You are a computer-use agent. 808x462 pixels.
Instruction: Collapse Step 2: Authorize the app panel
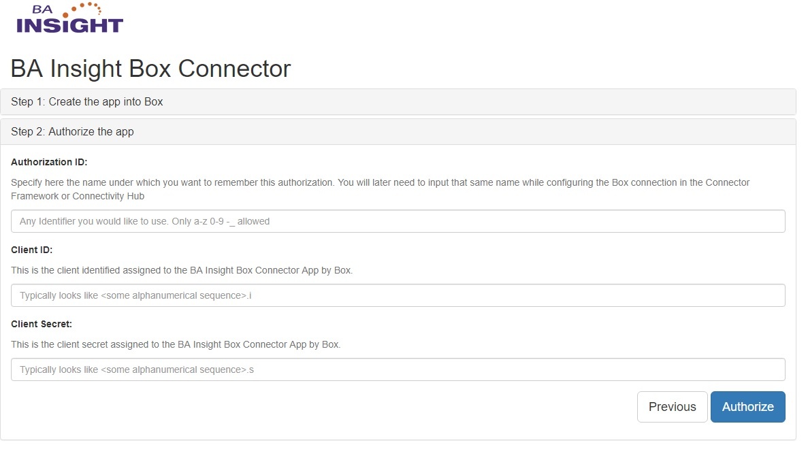coord(73,132)
